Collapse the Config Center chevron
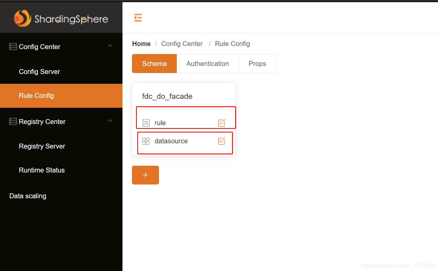Image resolution: width=438 pixels, height=271 pixels. coord(110,46)
